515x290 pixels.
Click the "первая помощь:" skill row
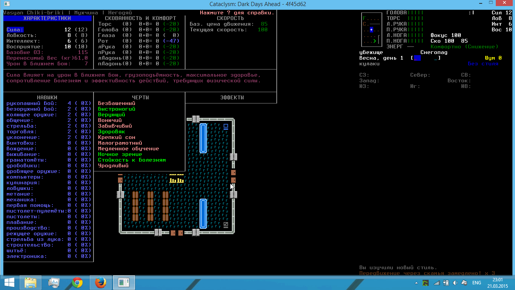[49, 205]
